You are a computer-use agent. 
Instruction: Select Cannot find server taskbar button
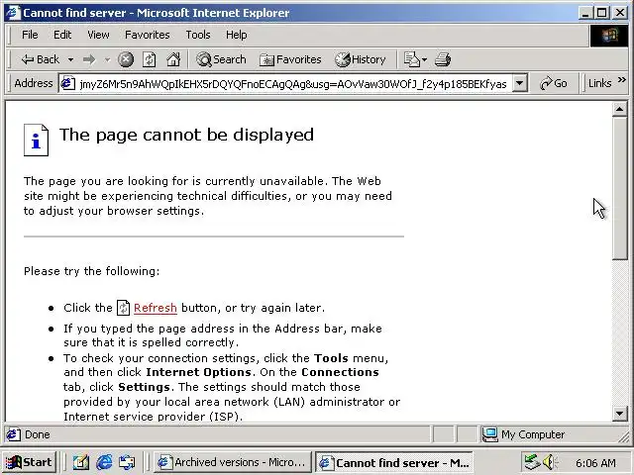tap(394, 462)
